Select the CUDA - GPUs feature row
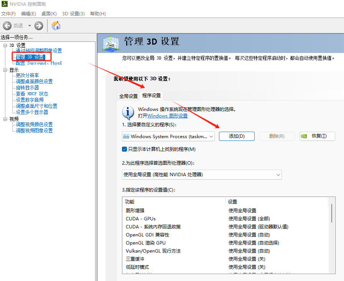 tap(226, 219)
